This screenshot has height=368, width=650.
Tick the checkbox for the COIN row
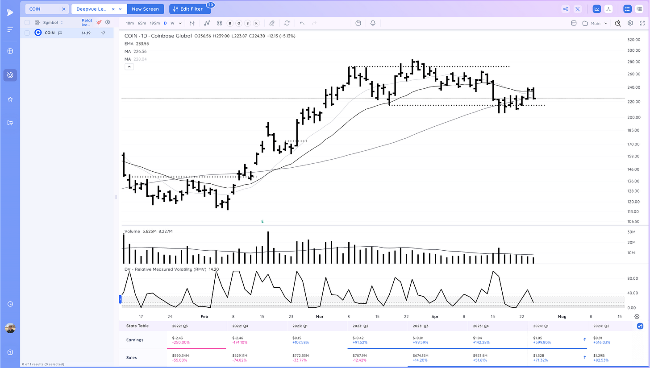click(27, 33)
